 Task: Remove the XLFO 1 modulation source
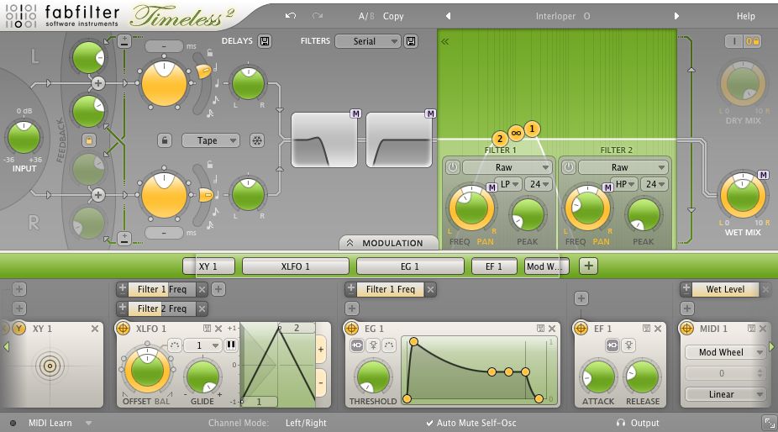tap(218, 329)
